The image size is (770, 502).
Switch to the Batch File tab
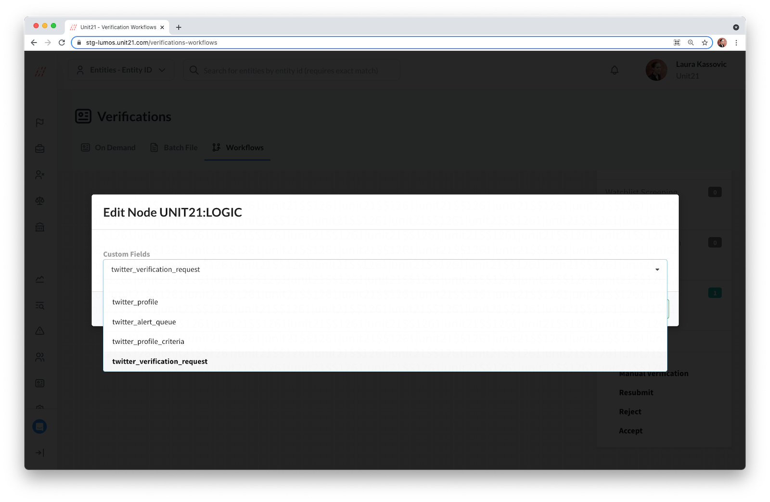tap(174, 148)
